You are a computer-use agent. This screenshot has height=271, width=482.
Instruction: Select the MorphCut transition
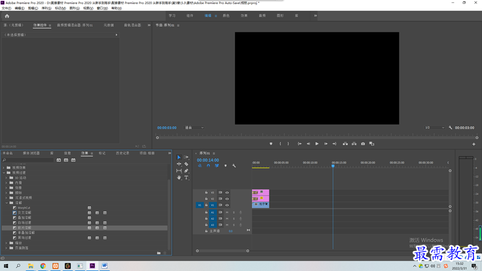[24, 208]
